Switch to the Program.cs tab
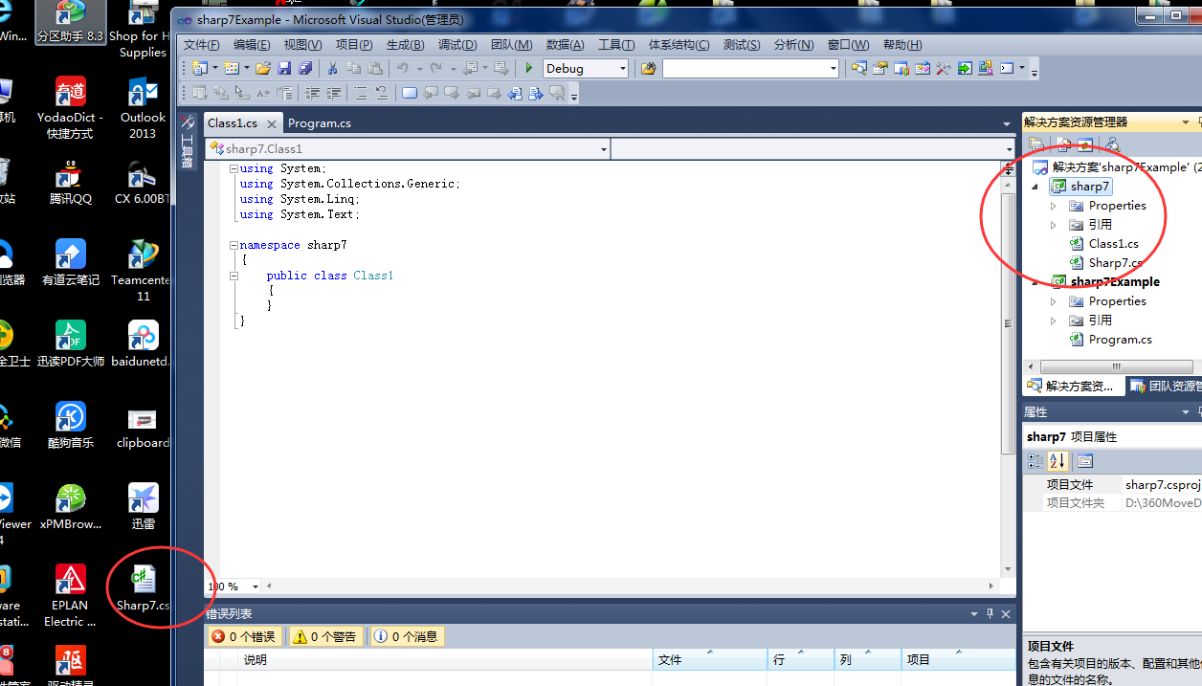This screenshot has height=686, width=1202. click(322, 122)
